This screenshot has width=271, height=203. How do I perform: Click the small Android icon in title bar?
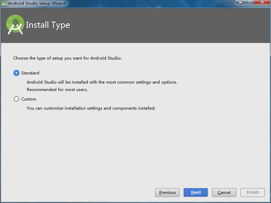[x=4, y=3]
